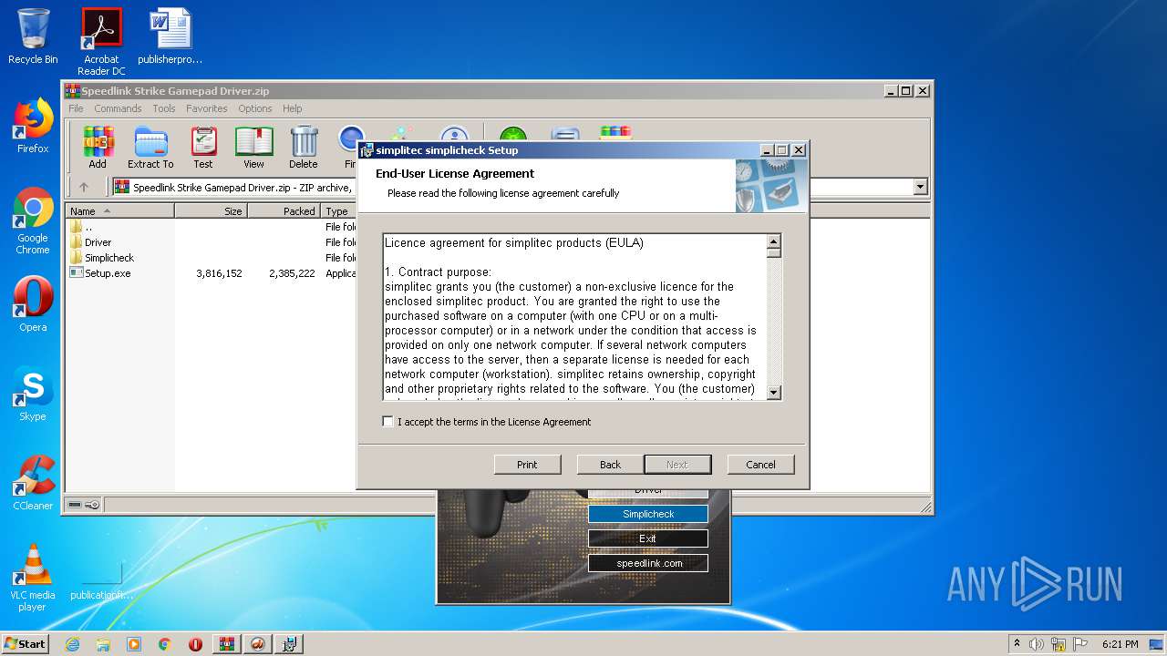Click Cancel in the simplicheck setup

760,465
